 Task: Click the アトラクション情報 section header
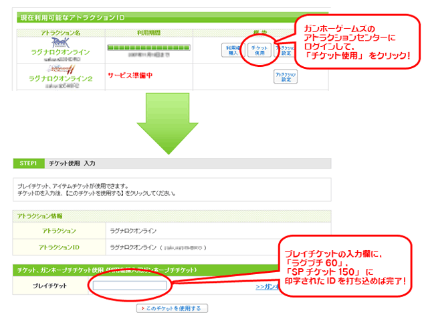pos(40,216)
